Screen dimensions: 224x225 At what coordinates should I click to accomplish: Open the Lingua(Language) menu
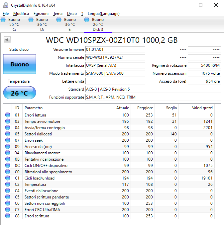pyautogui.click(x=104, y=14)
